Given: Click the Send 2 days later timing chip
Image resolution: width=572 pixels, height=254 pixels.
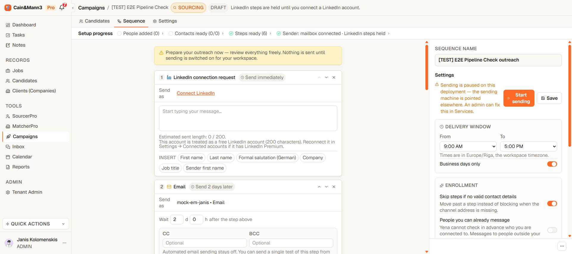Looking at the screenshot, I should [x=212, y=187].
